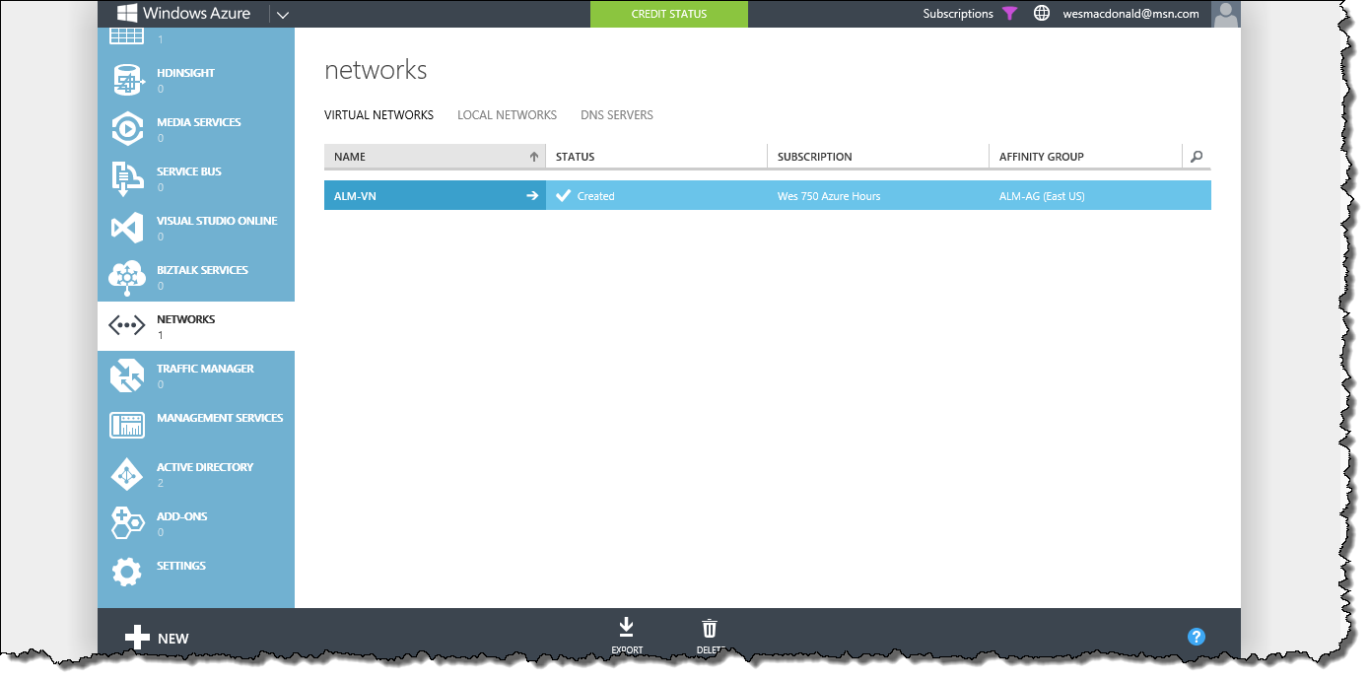1370x680 pixels.
Task: Click the green Credit Status button
Action: (x=669, y=14)
